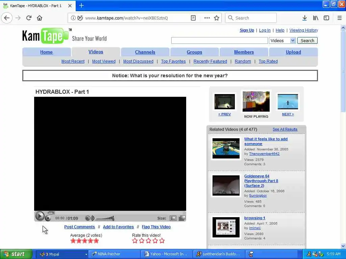The height and width of the screenshot is (259, 346).
Task: Show site information icon in address bar
Action: [x=73, y=18]
